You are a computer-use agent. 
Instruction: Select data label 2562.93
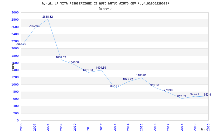[35, 26]
